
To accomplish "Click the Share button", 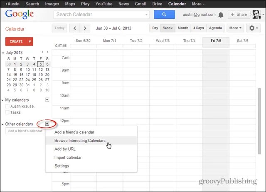I will 239,15.
